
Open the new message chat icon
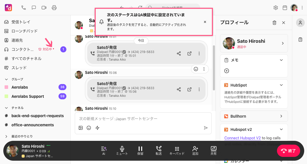pos(34,8)
